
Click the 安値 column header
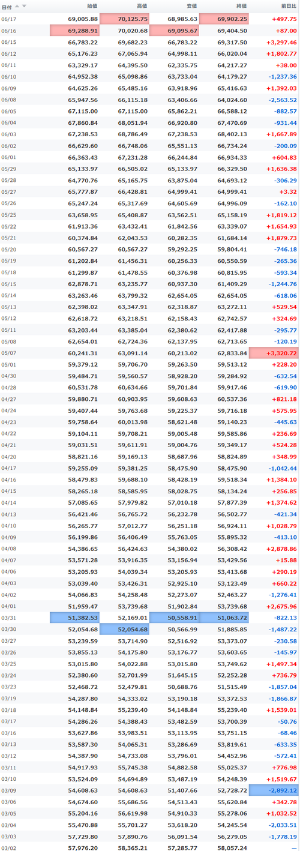(x=192, y=5)
